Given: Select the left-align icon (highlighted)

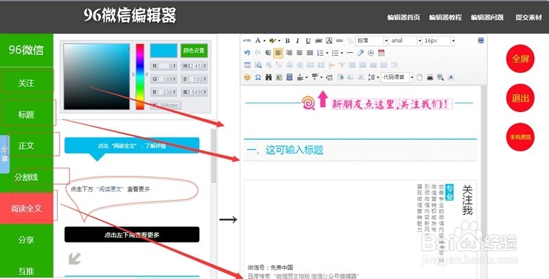Looking at the screenshot, I should (279, 53).
